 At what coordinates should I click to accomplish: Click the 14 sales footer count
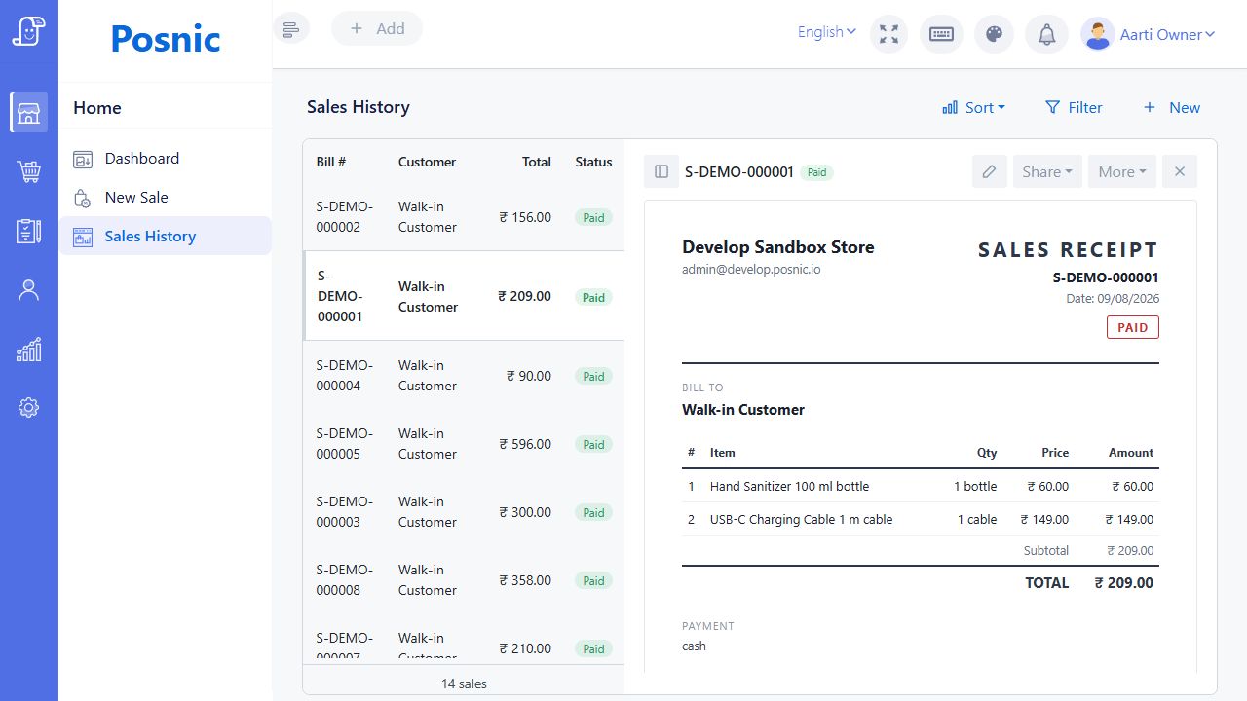pos(464,683)
